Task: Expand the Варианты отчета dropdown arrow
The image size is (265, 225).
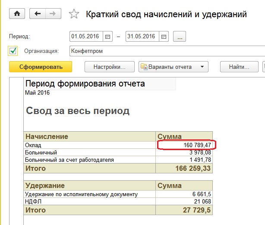Action: pyautogui.click(x=202, y=67)
